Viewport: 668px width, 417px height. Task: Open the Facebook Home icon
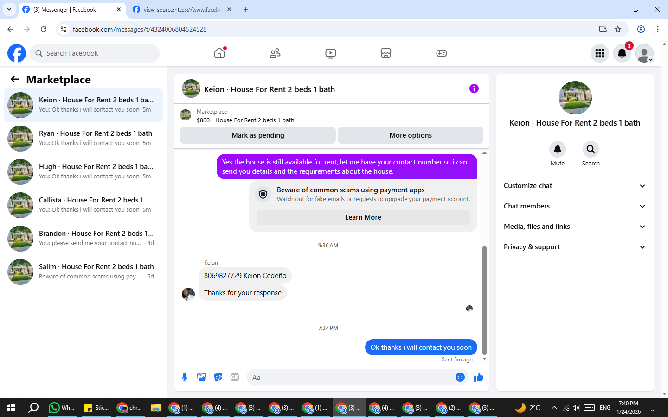[x=219, y=53]
